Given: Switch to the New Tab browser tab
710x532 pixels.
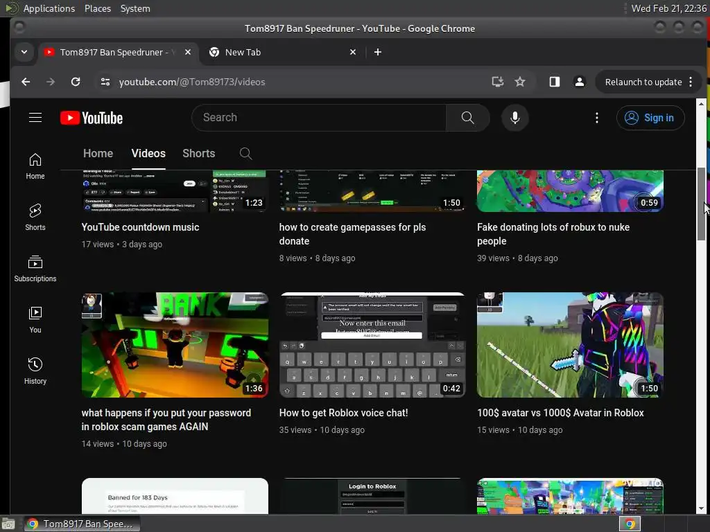Looking at the screenshot, I should tap(283, 52).
